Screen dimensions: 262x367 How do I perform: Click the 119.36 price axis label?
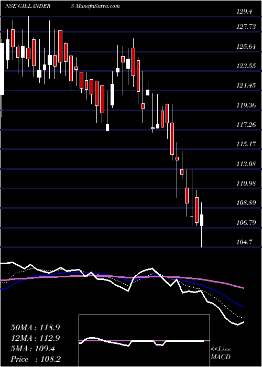point(246,105)
